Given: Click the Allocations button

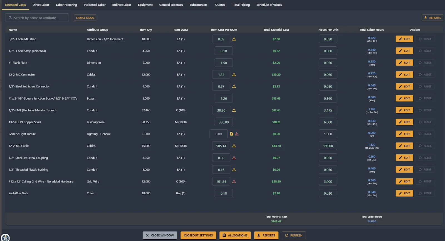Looking at the screenshot, I should coord(235,235).
